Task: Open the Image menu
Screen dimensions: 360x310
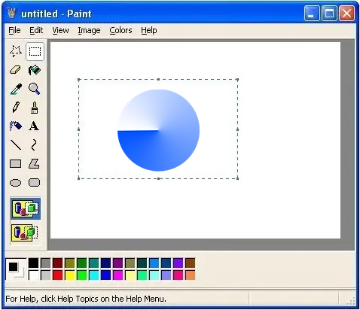Action: (89, 30)
